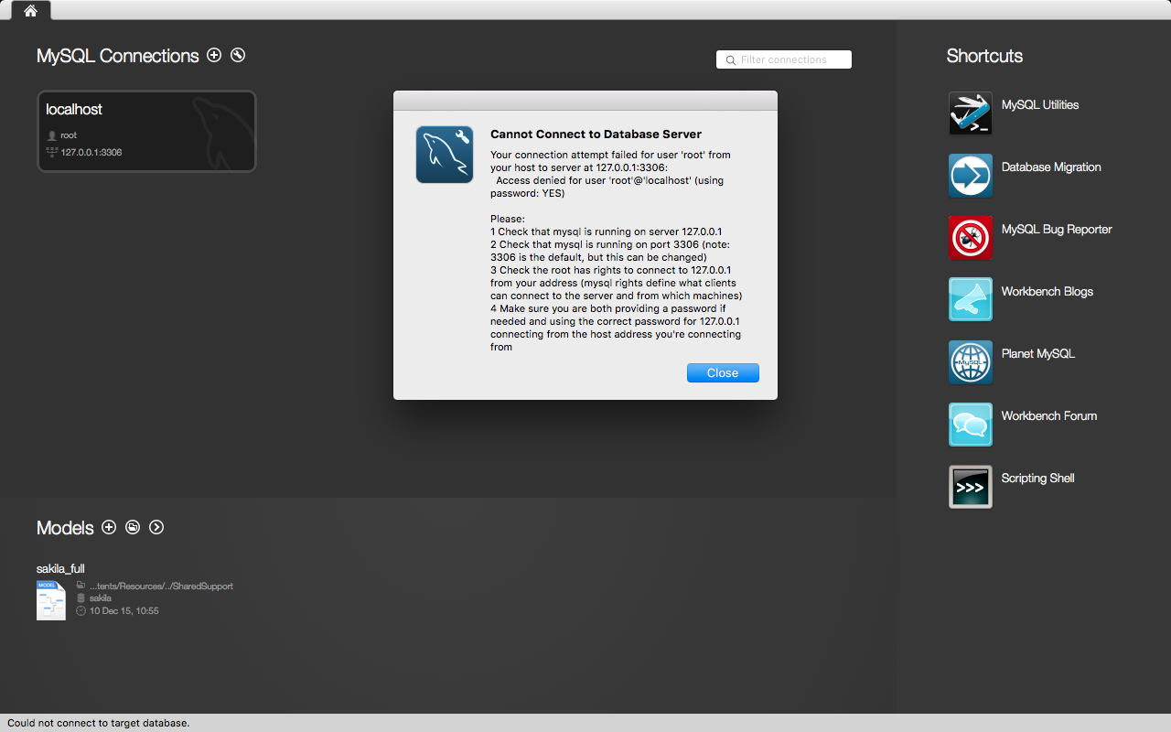The image size is (1171, 732).
Task: Open the manage connections wrench icon
Action: coord(238,55)
